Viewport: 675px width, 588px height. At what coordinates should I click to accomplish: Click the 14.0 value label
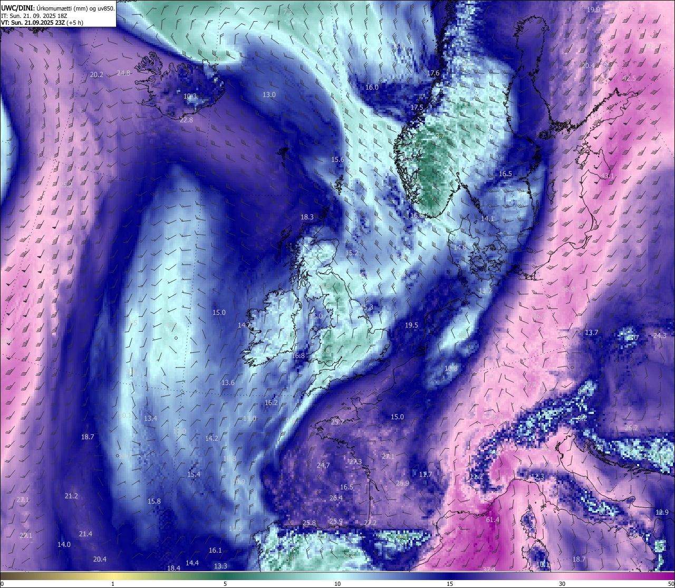[x=64, y=544]
